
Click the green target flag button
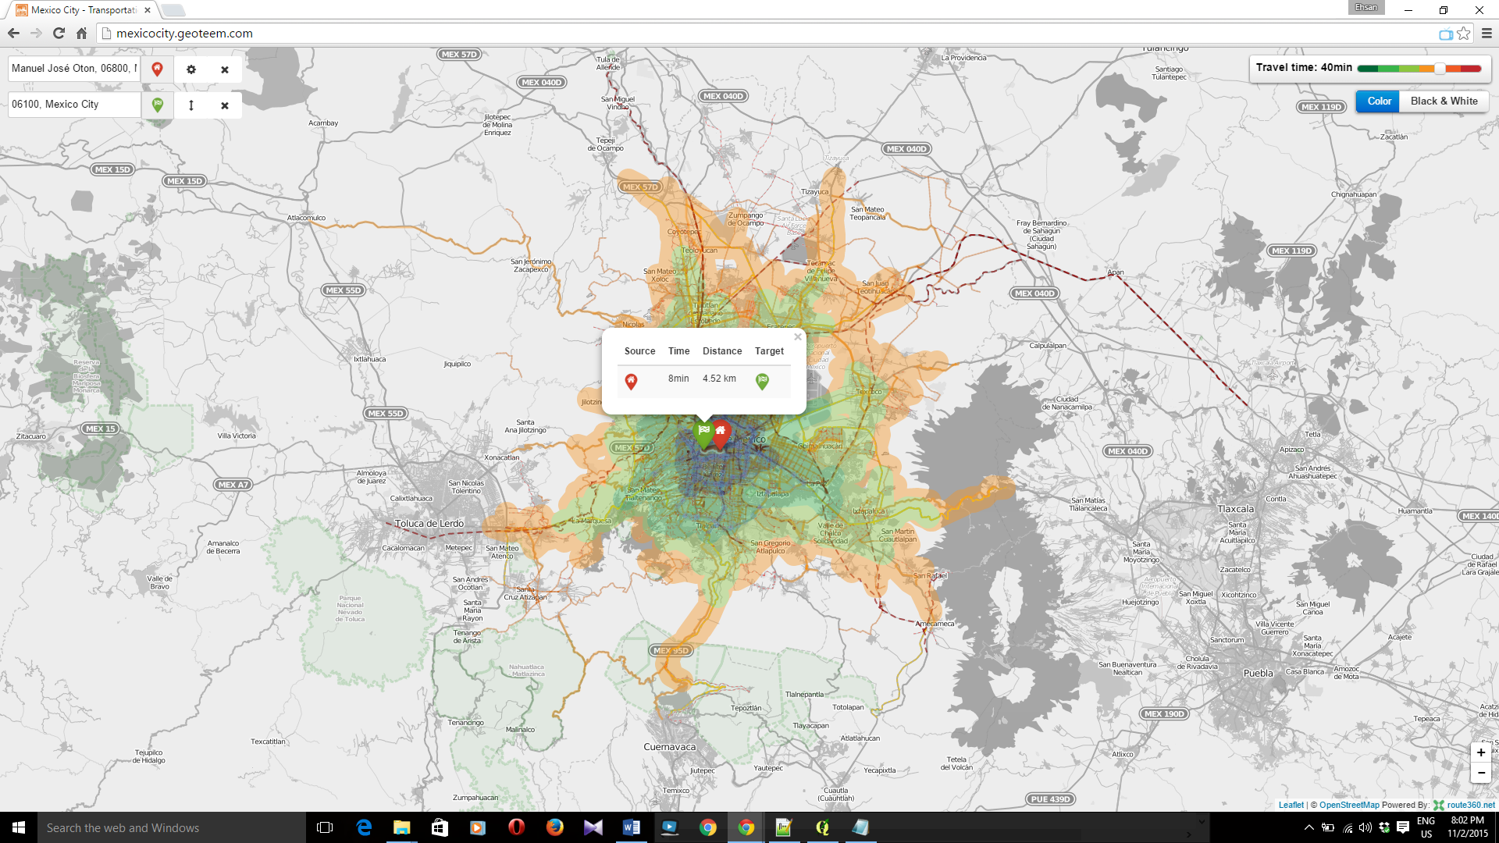tap(157, 105)
